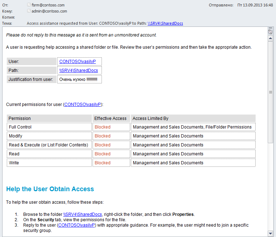276x237 pixels.
Task: Click 'To help the user obtain access' sentence
Action: (x=55, y=202)
